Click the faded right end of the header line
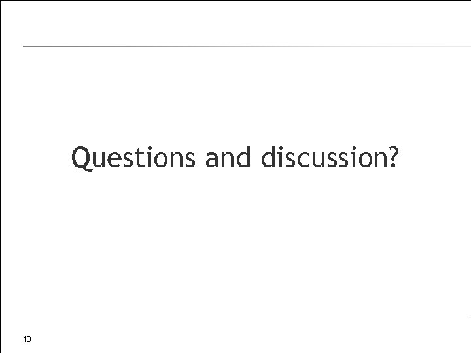 click(458, 46)
